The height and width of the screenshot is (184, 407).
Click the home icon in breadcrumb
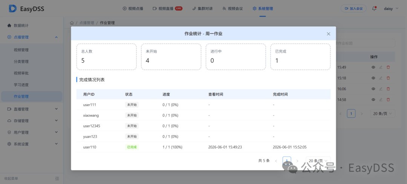tap(72, 23)
